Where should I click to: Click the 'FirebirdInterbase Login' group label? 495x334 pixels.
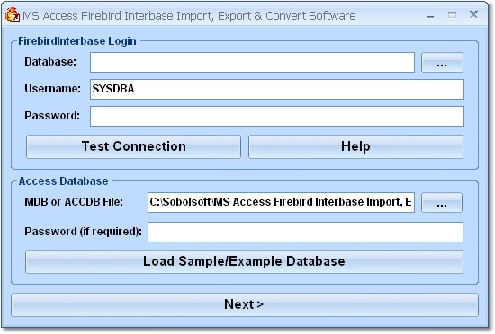click(x=77, y=41)
